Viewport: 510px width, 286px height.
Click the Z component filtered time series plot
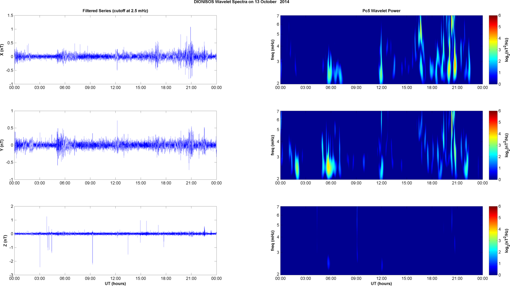[115, 240]
